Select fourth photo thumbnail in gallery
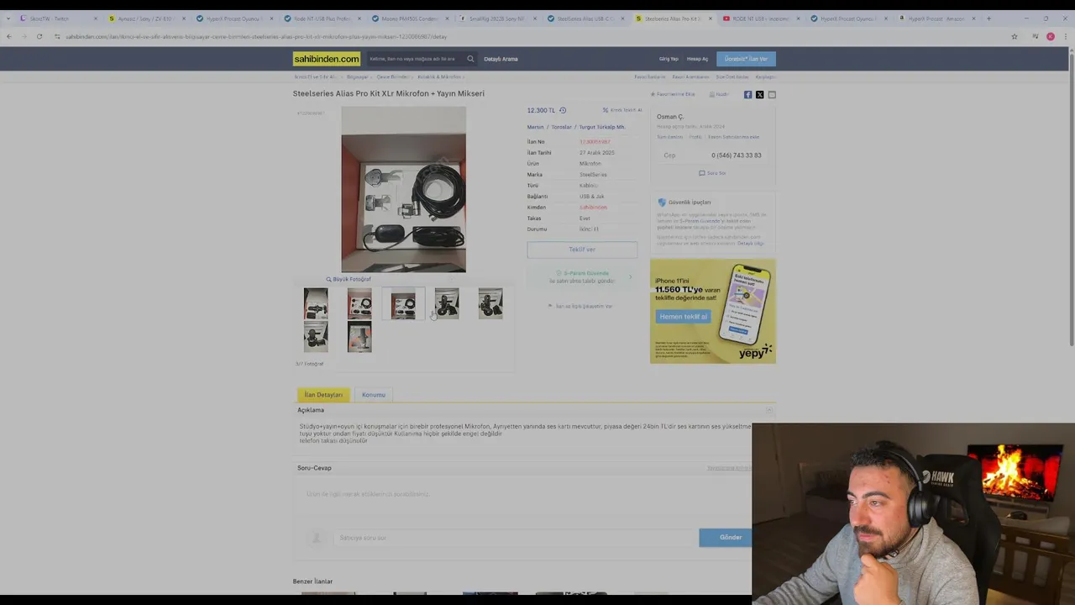 [x=447, y=303]
